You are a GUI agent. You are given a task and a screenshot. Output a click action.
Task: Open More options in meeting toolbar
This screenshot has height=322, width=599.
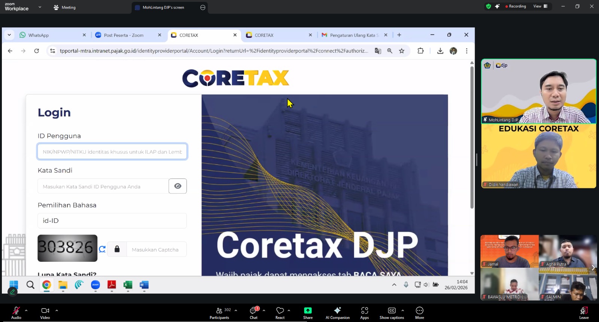tap(419, 312)
